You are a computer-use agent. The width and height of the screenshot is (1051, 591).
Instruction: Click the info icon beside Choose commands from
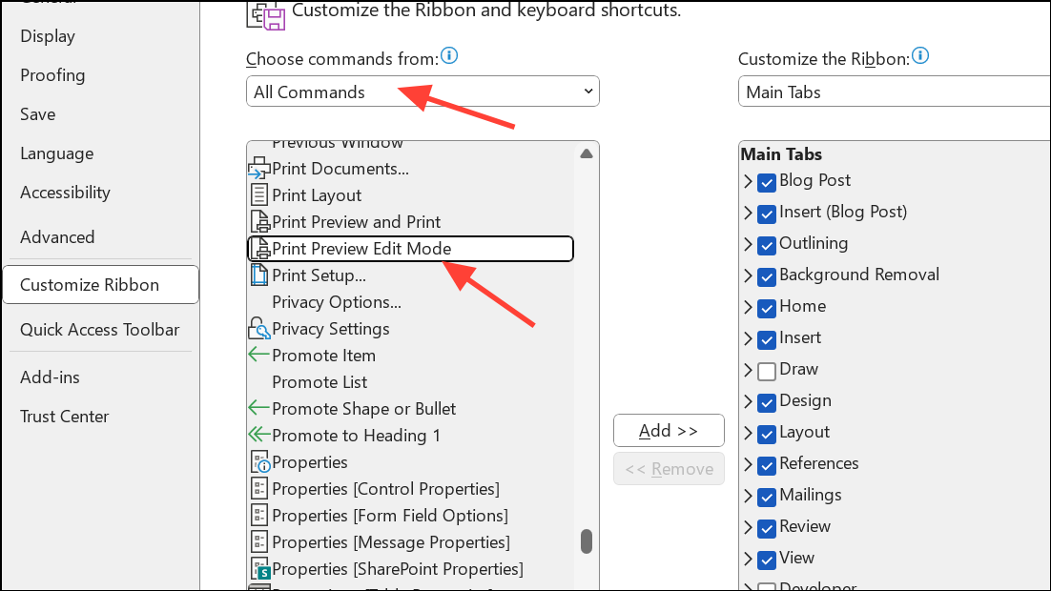448,55
